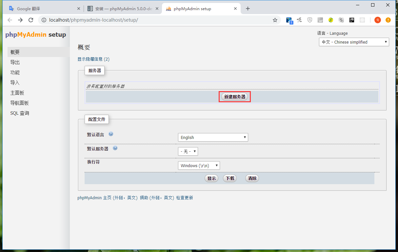Show help for 默认服务器 setting
The image size is (398, 252).
115,148
